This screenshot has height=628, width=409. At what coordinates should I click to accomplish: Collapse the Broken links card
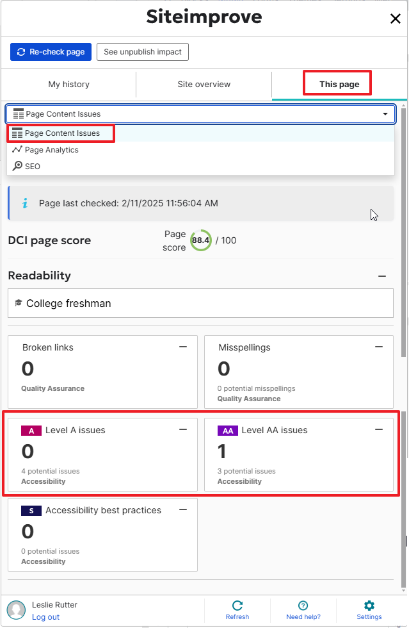click(x=183, y=347)
